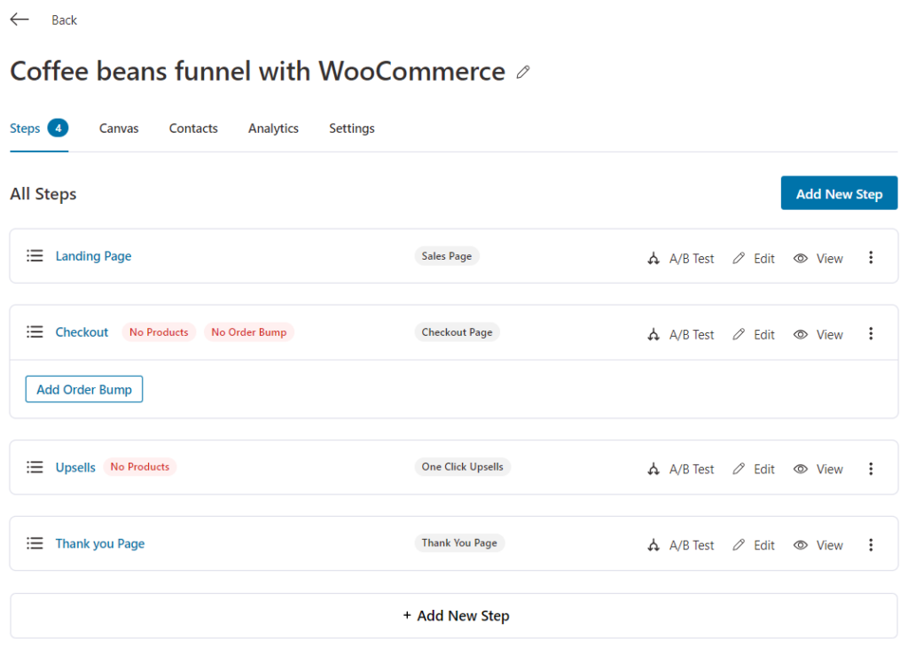Click Edit pencil icon on Landing Page row
The width and height of the screenshot is (908, 647).
739,258
